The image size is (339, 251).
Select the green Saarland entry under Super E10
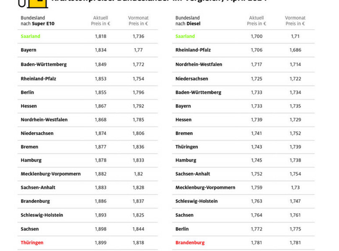[31, 36]
